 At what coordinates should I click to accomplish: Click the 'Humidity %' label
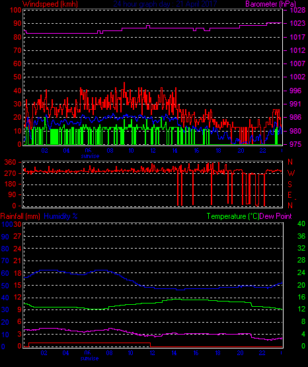[x=61, y=216]
